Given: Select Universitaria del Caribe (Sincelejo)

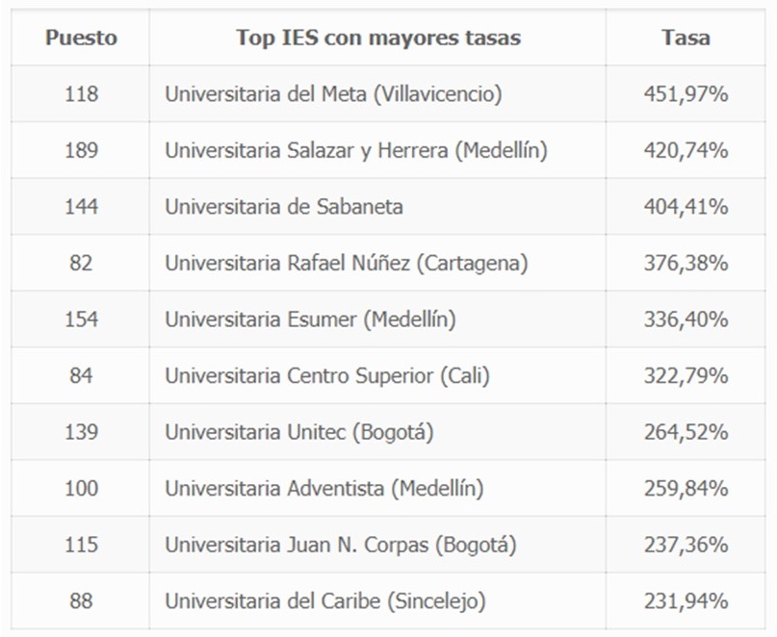Looking at the screenshot, I should click(325, 601).
